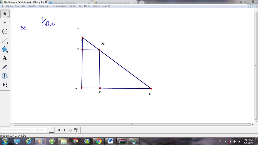Open Google Chrome from the taskbar
The width and height of the screenshot is (258, 145).
(99, 141)
